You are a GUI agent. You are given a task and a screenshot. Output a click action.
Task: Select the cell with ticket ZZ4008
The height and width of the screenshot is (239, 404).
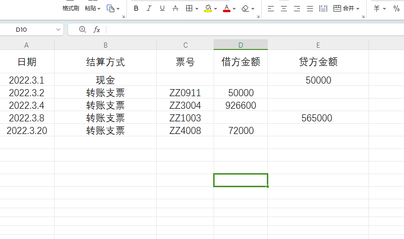[x=185, y=130]
